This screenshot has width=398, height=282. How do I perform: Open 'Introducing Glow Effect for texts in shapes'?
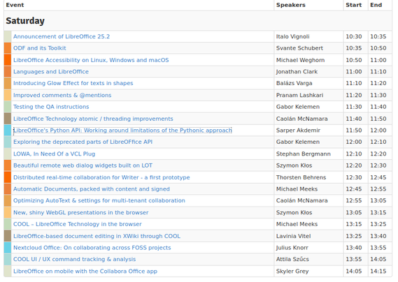pyautogui.click(x=73, y=83)
